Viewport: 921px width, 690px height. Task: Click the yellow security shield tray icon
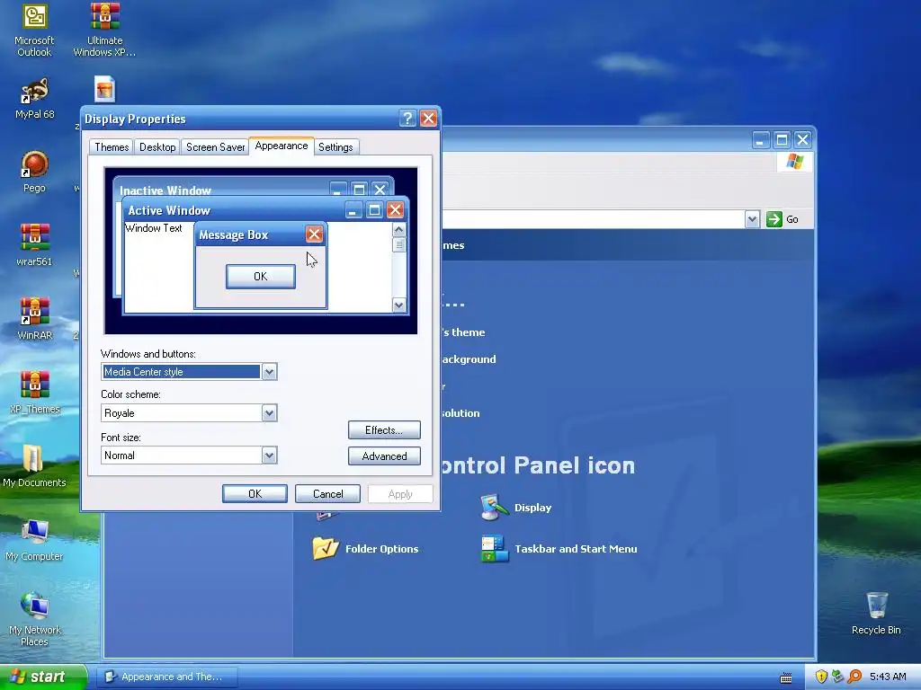point(821,677)
